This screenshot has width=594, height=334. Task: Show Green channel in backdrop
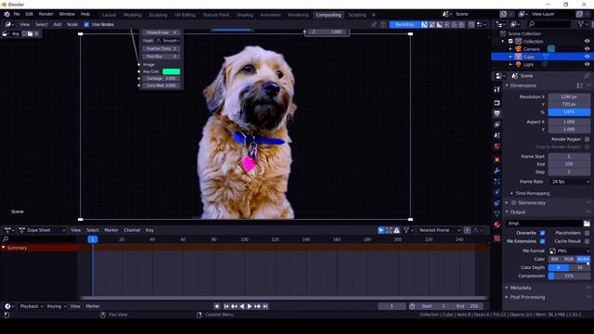click(454, 25)
